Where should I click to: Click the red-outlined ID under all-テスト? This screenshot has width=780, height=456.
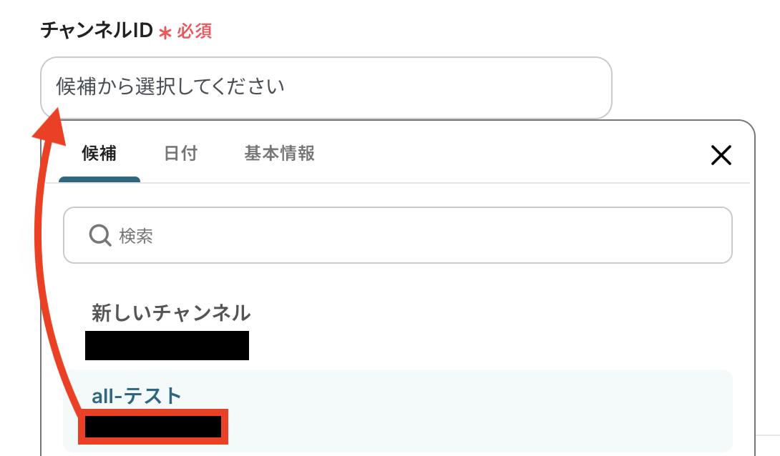tap(152, 427)
